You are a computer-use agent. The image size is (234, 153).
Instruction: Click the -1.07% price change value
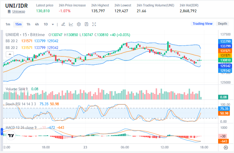tap(65, 11)
